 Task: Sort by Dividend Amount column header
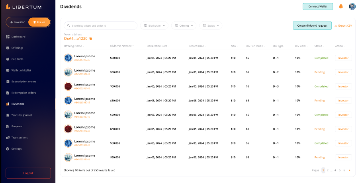(x=121, y=46)
